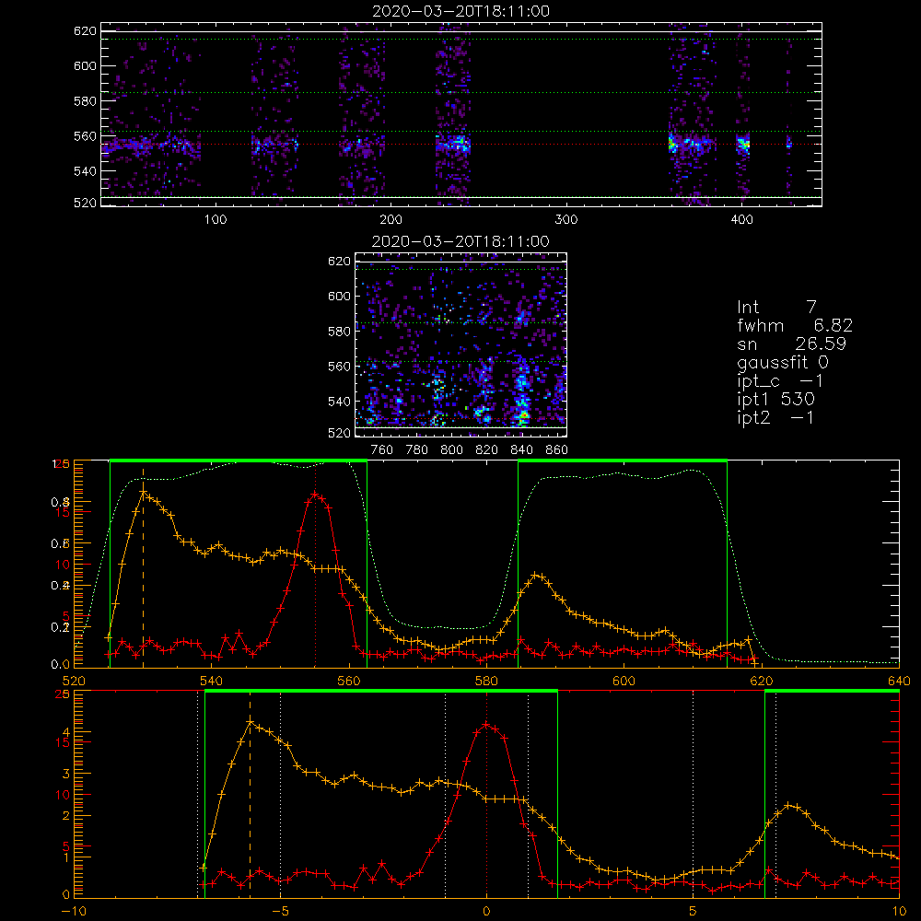The width and height of the screenshot is (921, 921).
Task: Click the bright emission blob near x=360 in the top spectrogram
Action: [672, 144]
